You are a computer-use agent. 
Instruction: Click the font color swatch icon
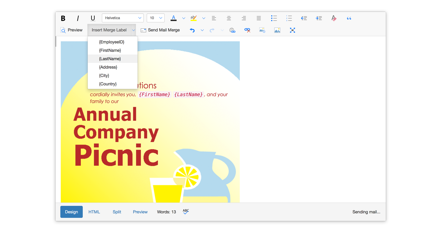click(x=174, y=18)
